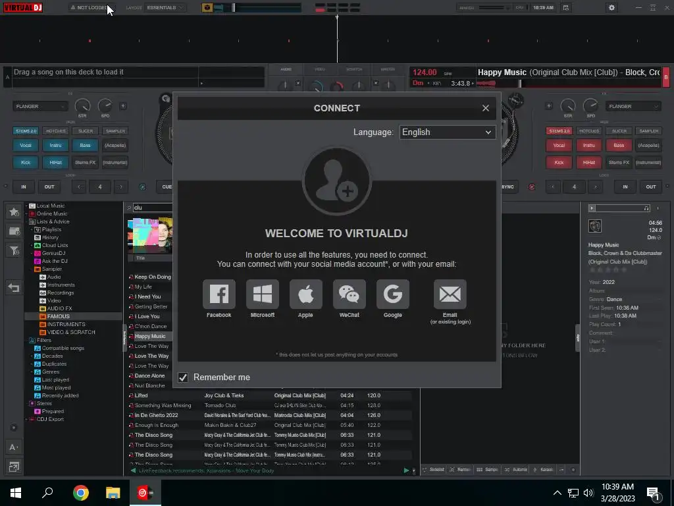Expand the Decades filter node

(32, 356)
